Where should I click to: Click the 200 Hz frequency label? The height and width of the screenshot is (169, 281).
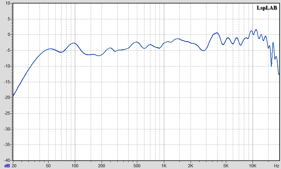(x=102, y=166)
